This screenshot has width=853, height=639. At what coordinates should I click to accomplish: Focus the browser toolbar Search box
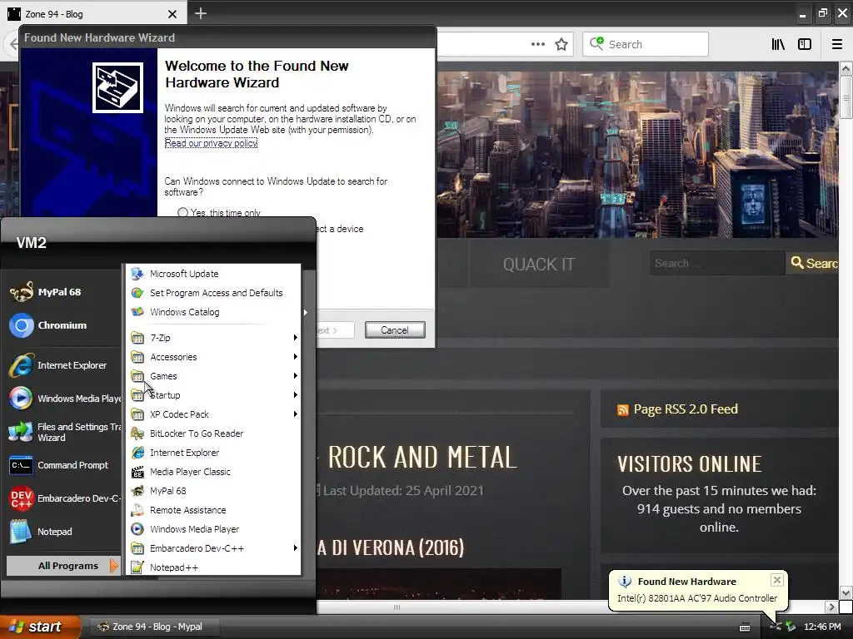[x=646, y=44]
